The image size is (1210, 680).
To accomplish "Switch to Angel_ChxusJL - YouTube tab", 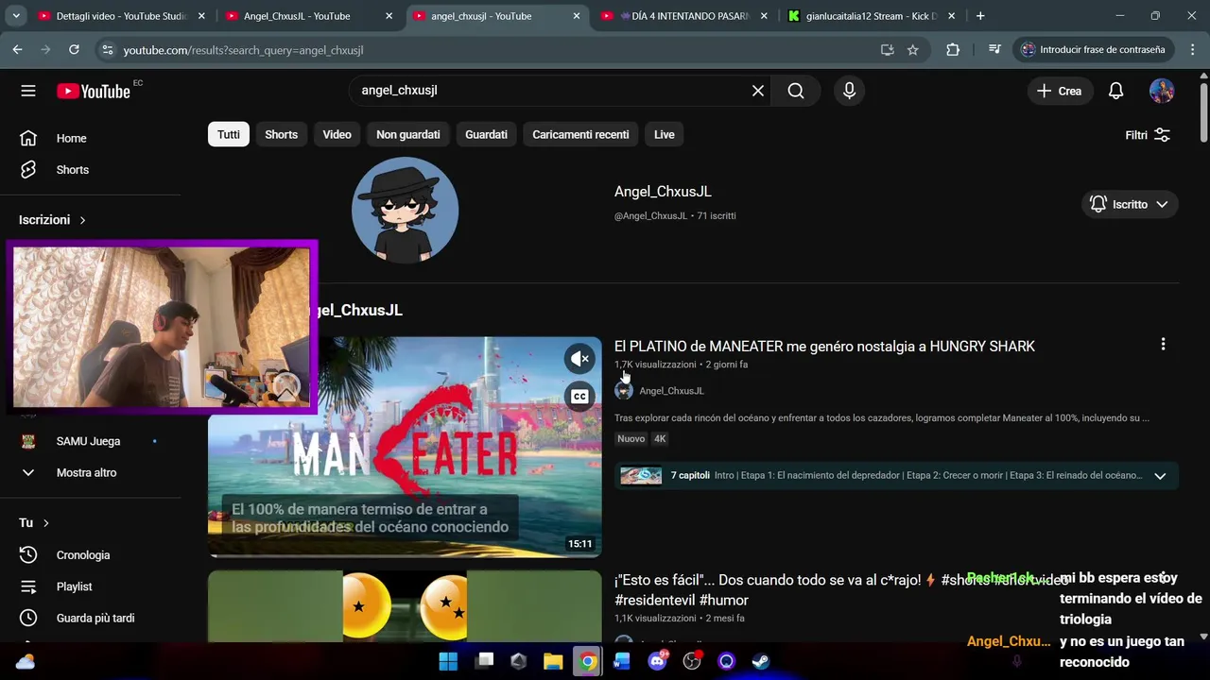I will coord(308,16).
